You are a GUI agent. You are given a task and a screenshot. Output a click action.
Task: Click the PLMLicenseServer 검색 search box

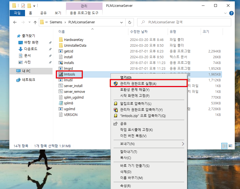(x=184, y=22)
